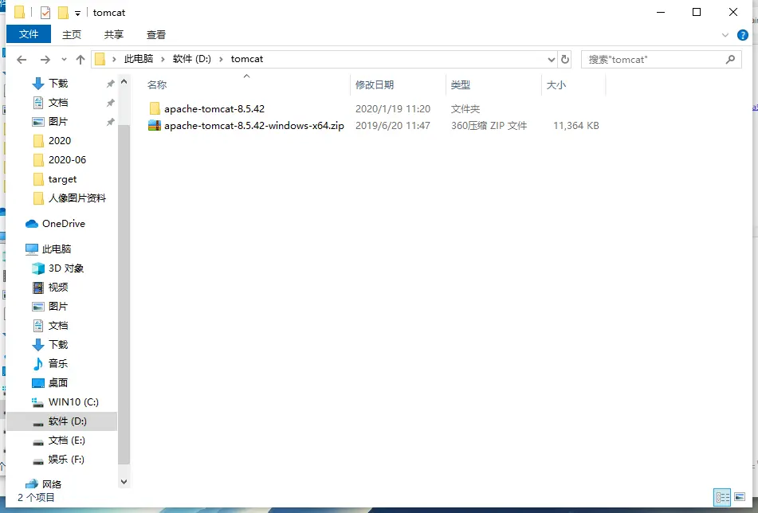This screenshot has width=758, height=513.
Task: Click 此电脑 in the address breadcrumb
Action: tap(138, 59)
